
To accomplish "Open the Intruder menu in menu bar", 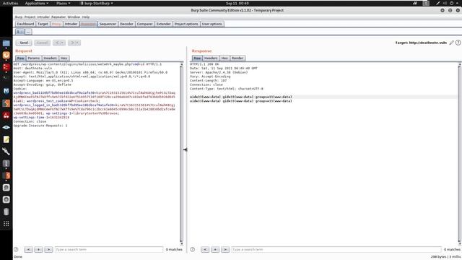I will (43, 17).
